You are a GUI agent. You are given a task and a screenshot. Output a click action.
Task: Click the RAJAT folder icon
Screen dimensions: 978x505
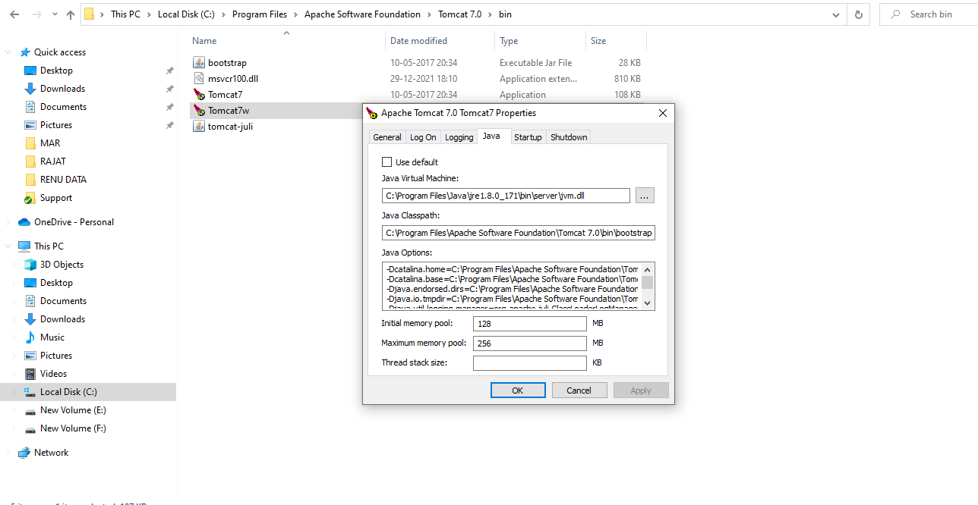coord(30,162)
